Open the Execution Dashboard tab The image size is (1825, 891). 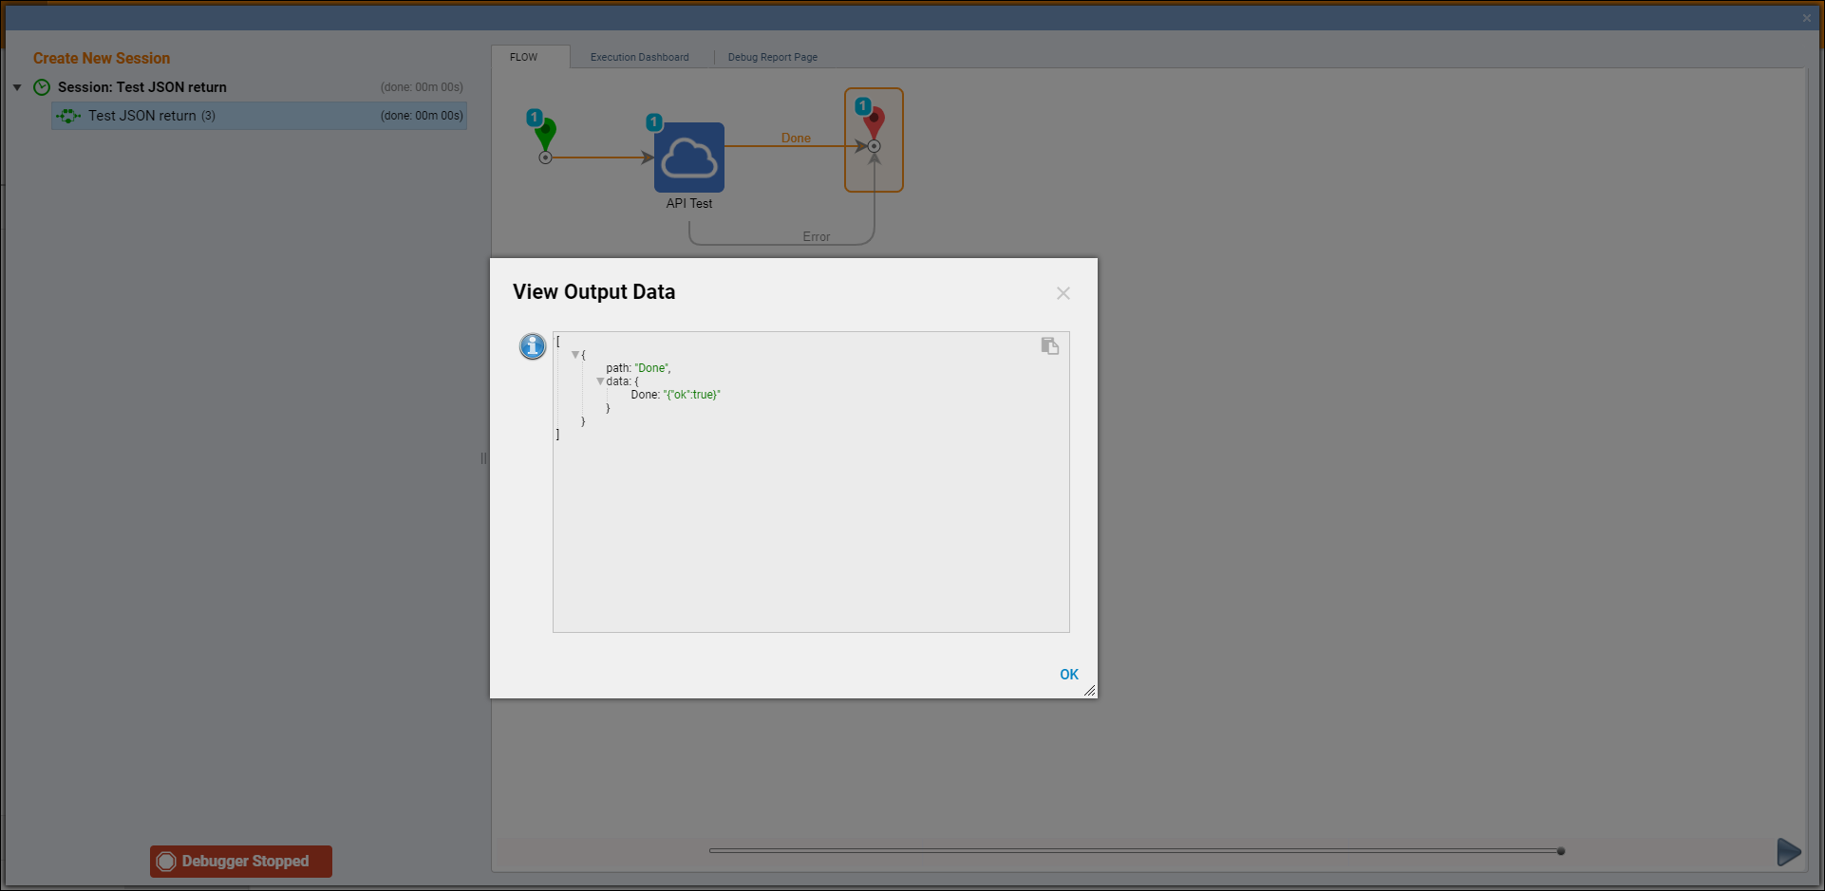coord(640,57)
